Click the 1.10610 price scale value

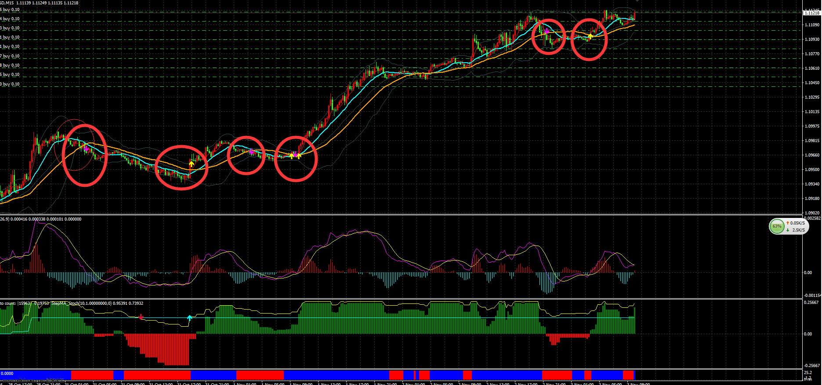tap(812, 68)
